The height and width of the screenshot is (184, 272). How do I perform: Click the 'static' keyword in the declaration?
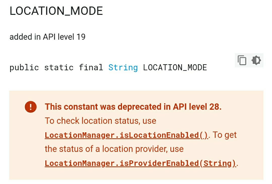coord(59,68)
